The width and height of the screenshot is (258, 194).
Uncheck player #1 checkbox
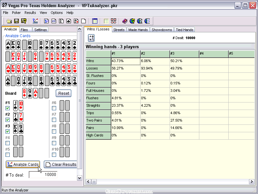coord(7,108)
